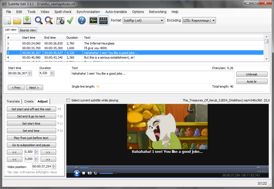Click the New subtitle file icon
Screen dimensions: 274x189
[x=8, y=20]
